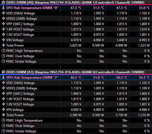Select the SPD Hub Temperature DIMM "2" row
Image resolution: width=152 pixels, height=134 pixels.
76,78
